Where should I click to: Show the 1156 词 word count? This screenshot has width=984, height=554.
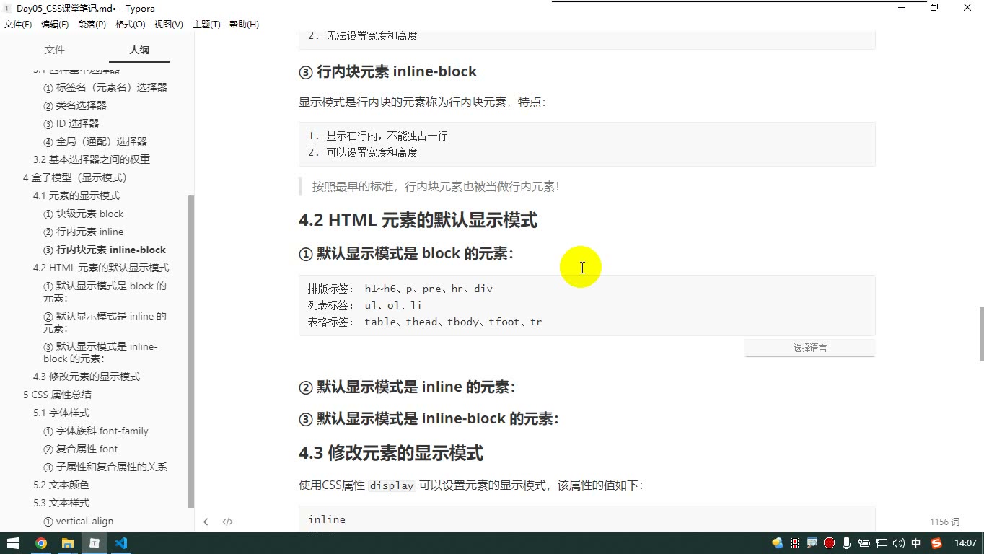tap(945, 522)
